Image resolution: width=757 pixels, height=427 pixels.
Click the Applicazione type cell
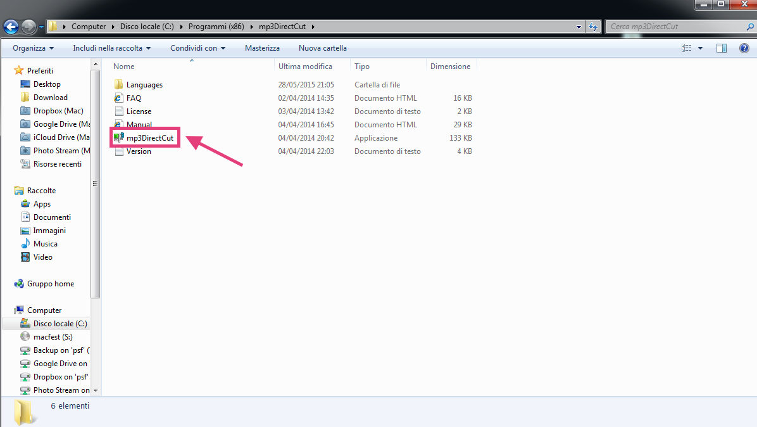point(376,137)
